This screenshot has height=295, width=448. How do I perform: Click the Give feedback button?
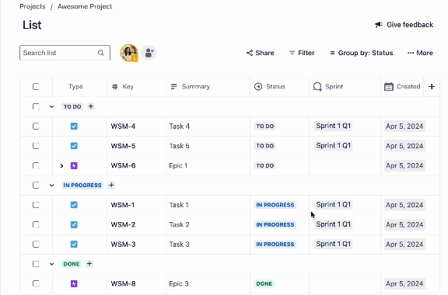pos(404,25)
